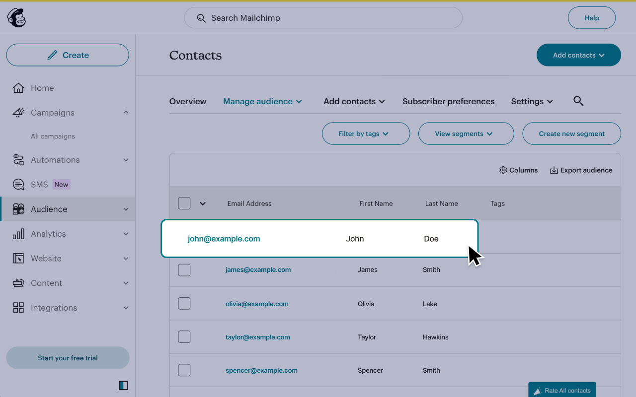Click the Rate All contacts feedback button
The image size is (636, 397).
(x=562, y=390)
